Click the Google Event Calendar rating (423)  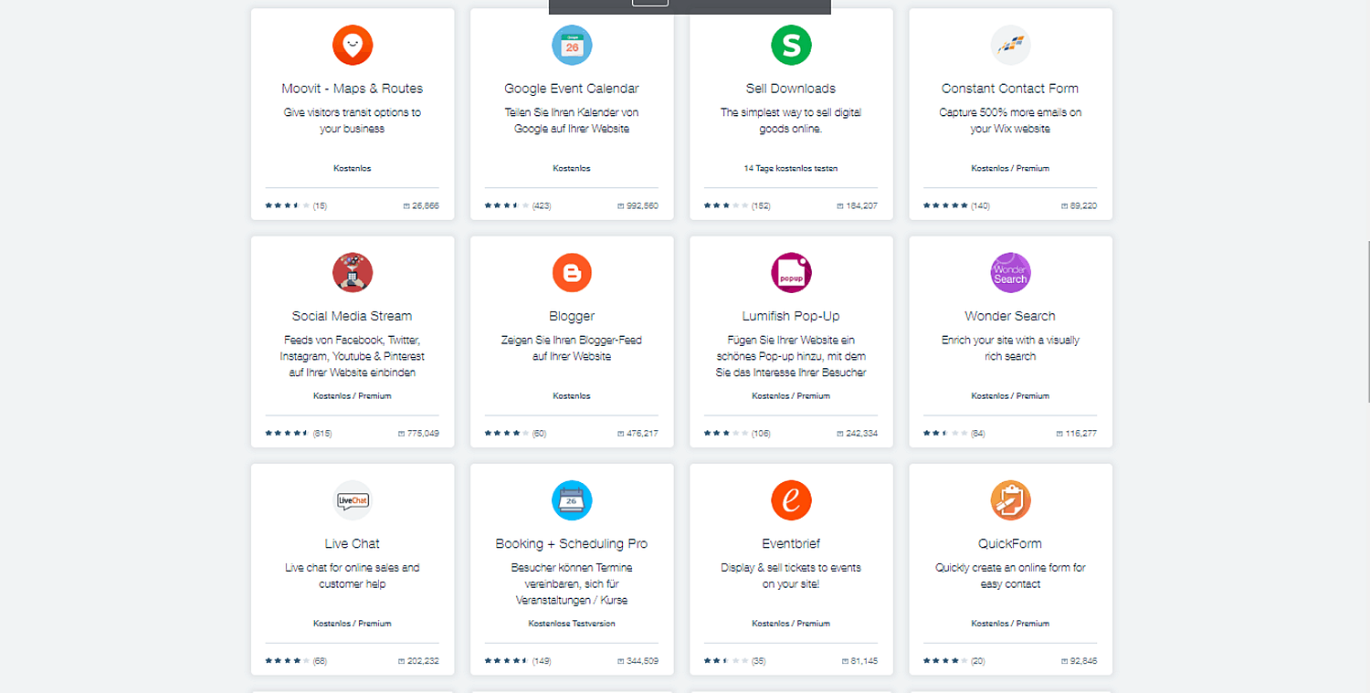pos(518,206)
